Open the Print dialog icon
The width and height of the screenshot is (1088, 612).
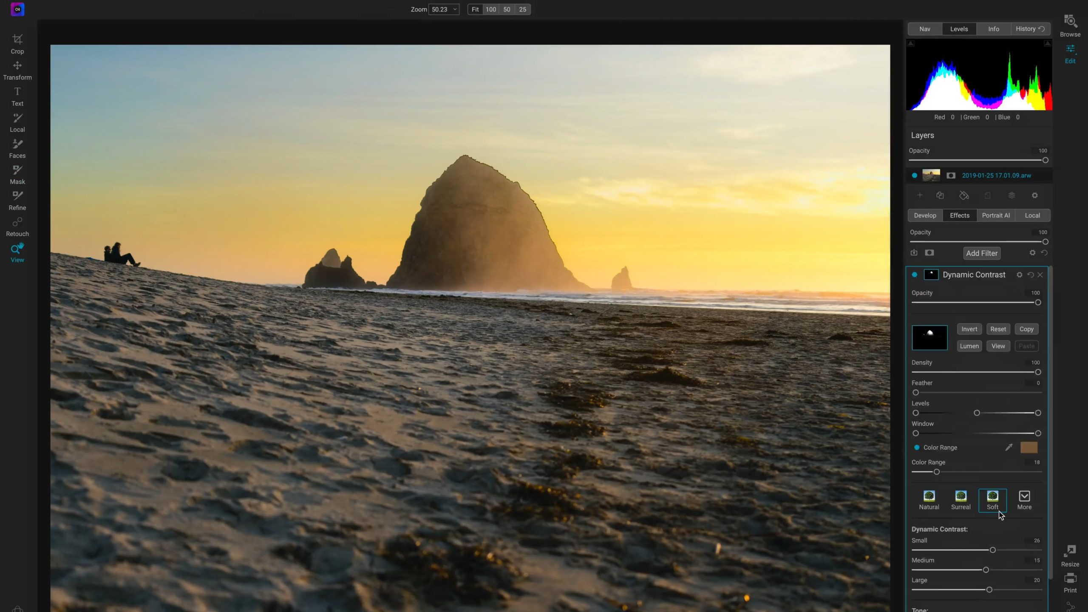(1070, 583)
